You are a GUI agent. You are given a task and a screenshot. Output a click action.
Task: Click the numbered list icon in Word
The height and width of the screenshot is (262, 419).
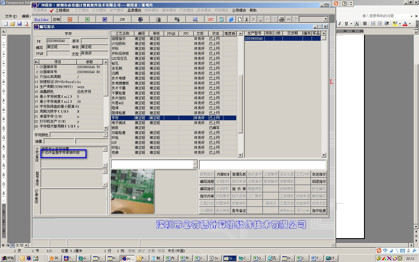373,24
